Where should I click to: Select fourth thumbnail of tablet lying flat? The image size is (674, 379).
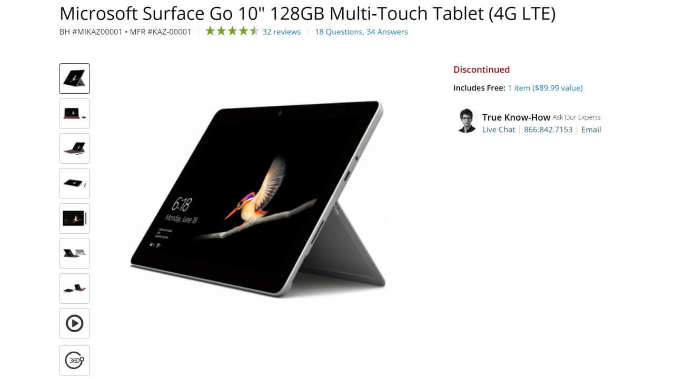pos(74,183)
